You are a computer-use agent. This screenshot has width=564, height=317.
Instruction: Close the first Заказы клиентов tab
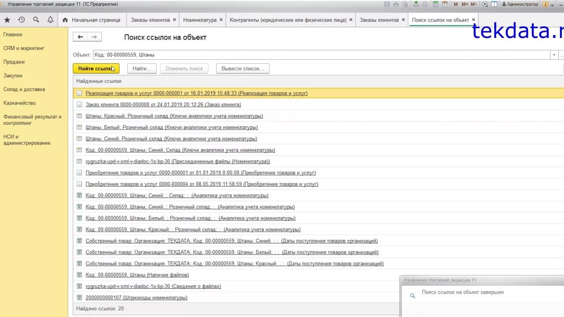pyautogui.click(x=174, y=20)
